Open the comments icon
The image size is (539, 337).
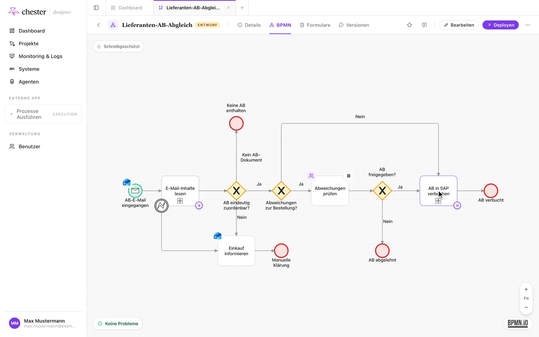point(424,25)
